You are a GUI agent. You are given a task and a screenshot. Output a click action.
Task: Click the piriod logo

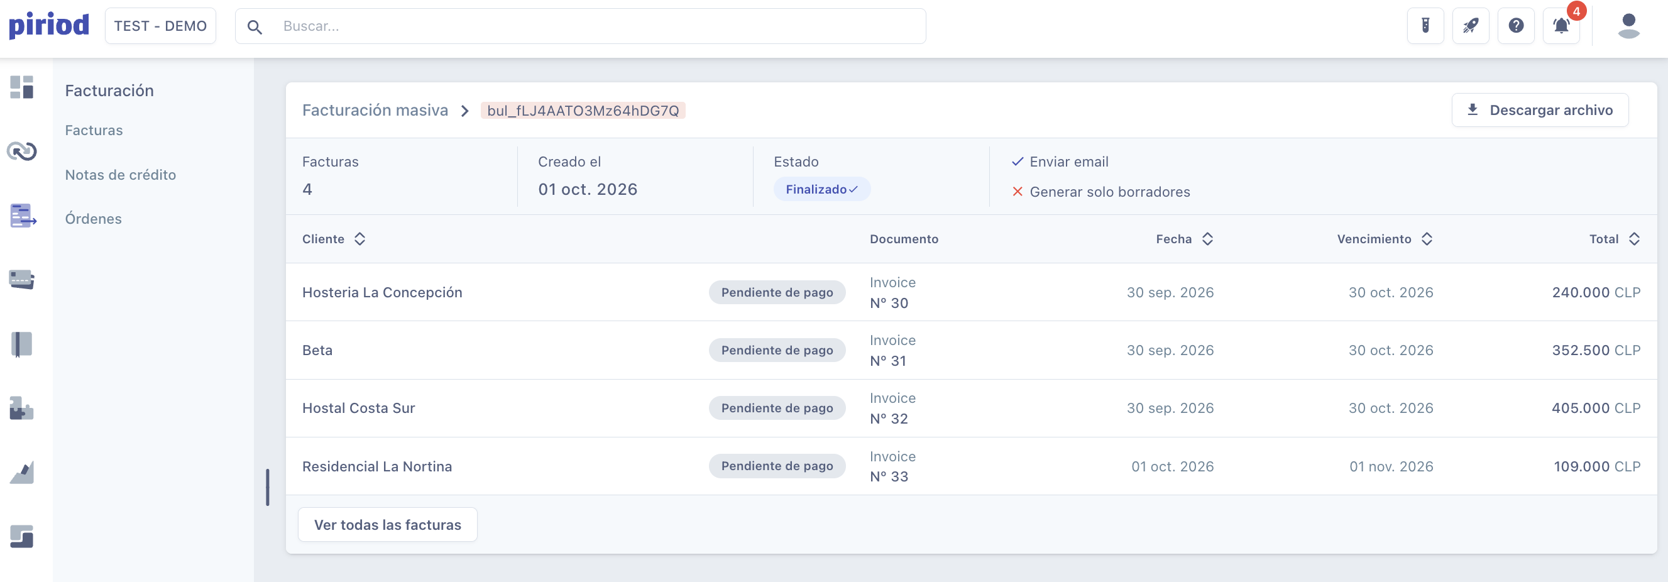point(48,25)
